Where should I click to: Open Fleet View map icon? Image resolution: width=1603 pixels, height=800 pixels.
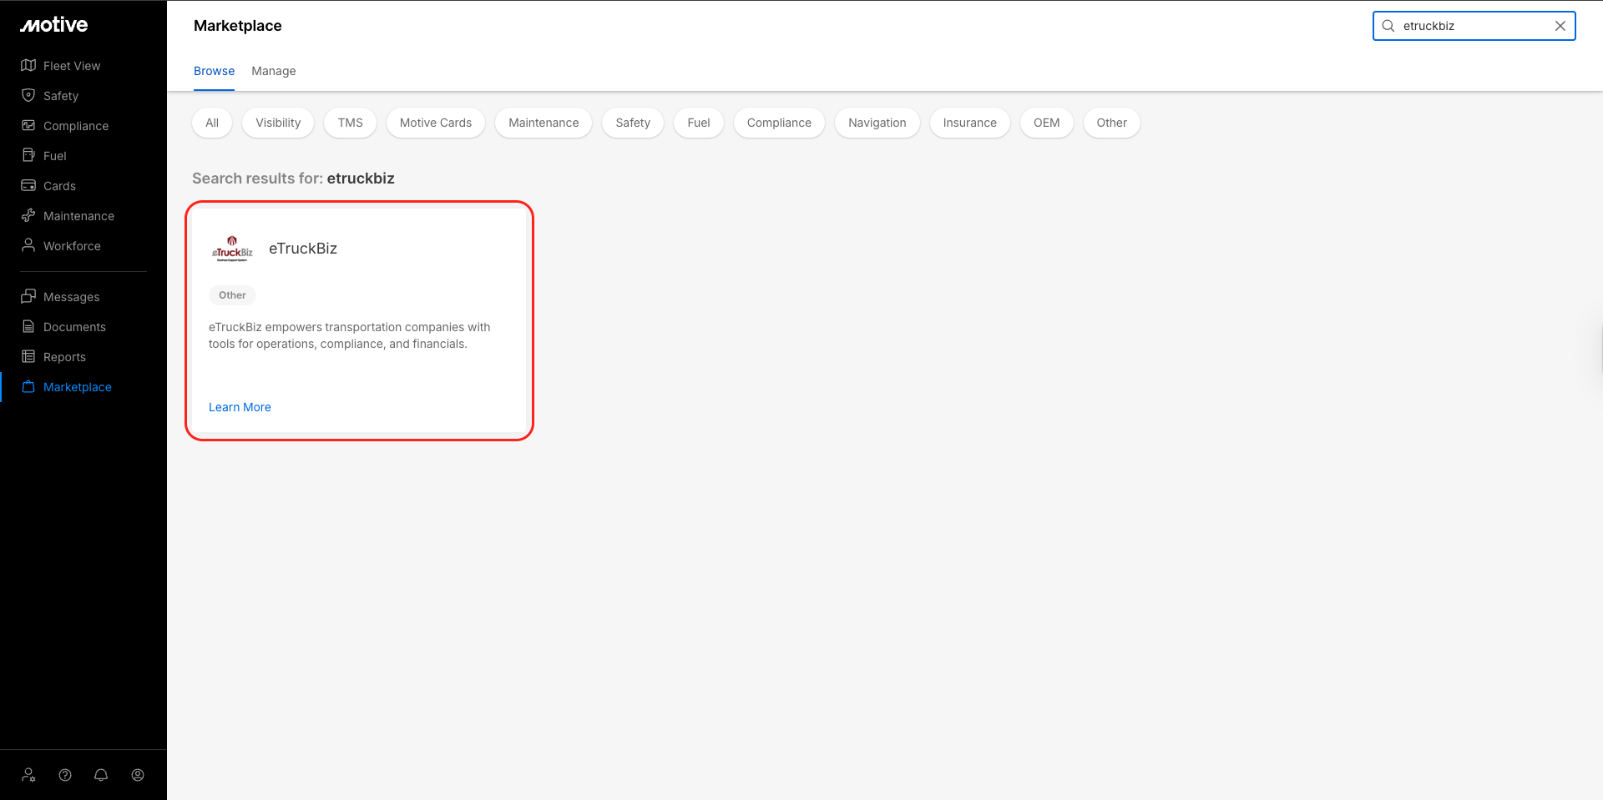28,65
